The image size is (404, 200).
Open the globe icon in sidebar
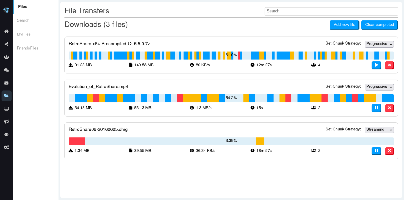click(x=6, y=135)
